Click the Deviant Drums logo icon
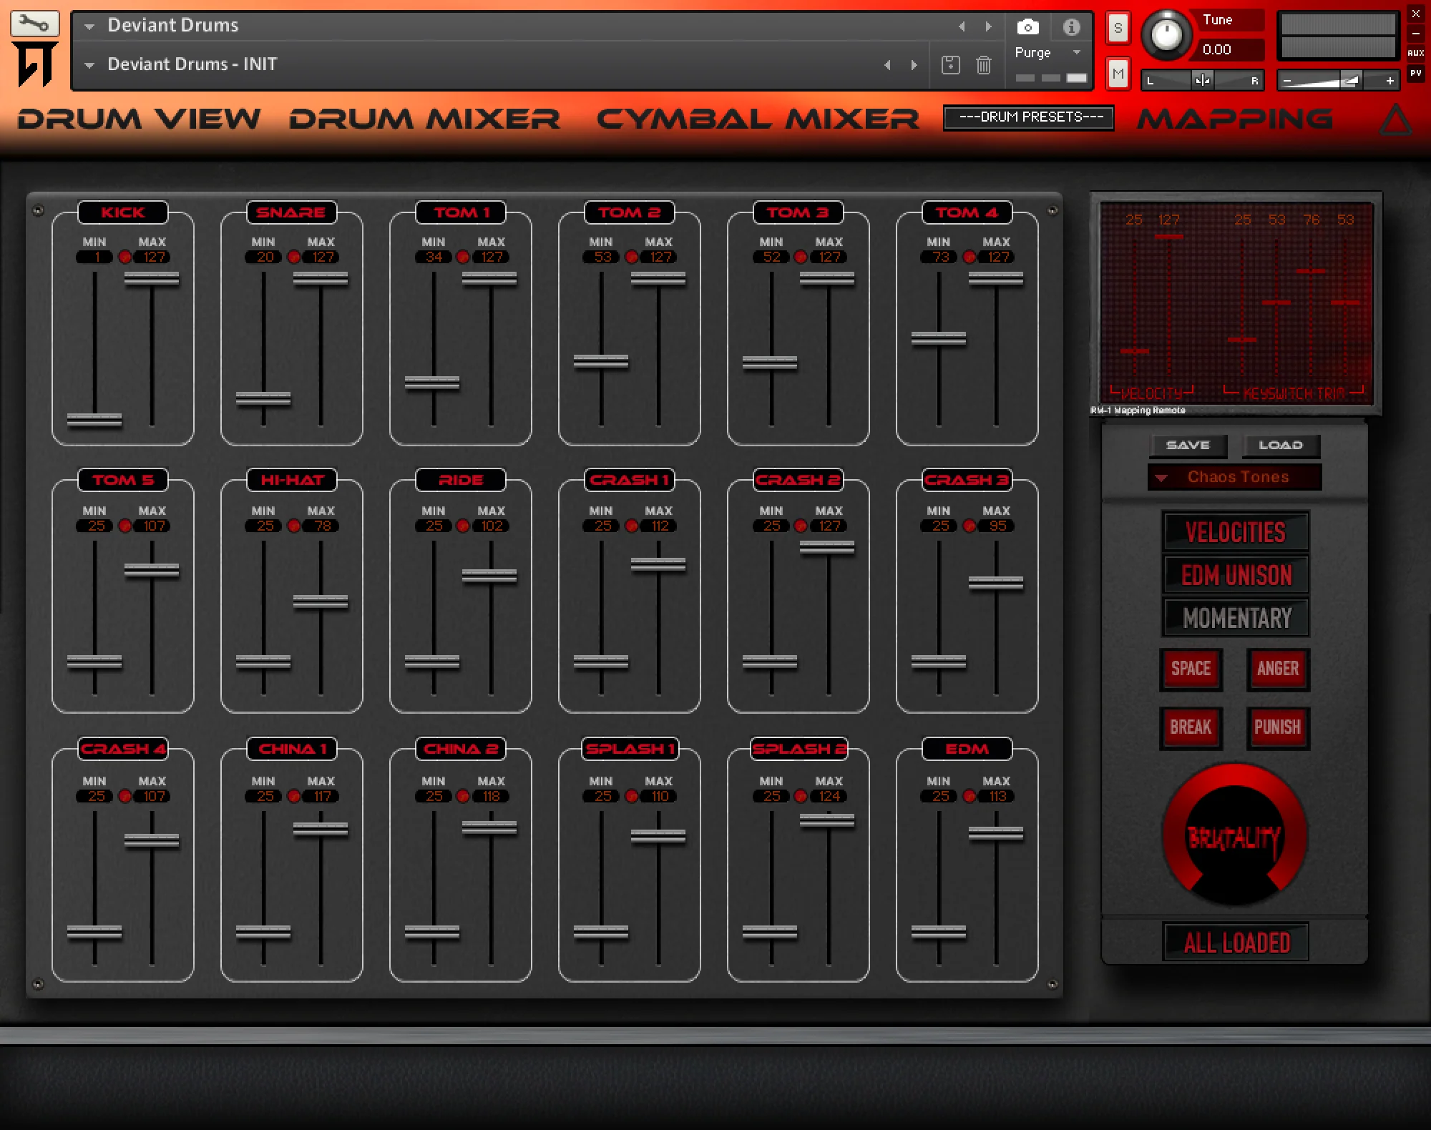Image resolution: width=1431 pixels, height=1130 pixels. (34, 64)
